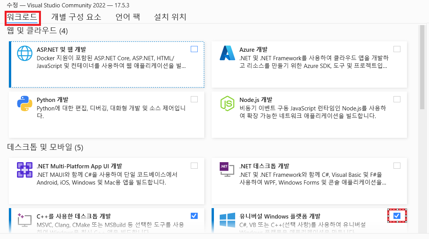Image resolution: width=429 pixels, height=239 pixels.
Task: Click the ASP.NET Docker description text
Action: click(111, 62)
